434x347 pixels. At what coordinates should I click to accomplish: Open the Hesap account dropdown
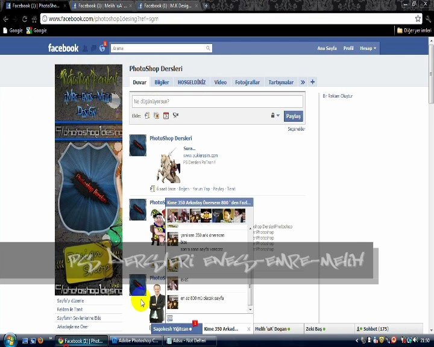coord(368,48)
